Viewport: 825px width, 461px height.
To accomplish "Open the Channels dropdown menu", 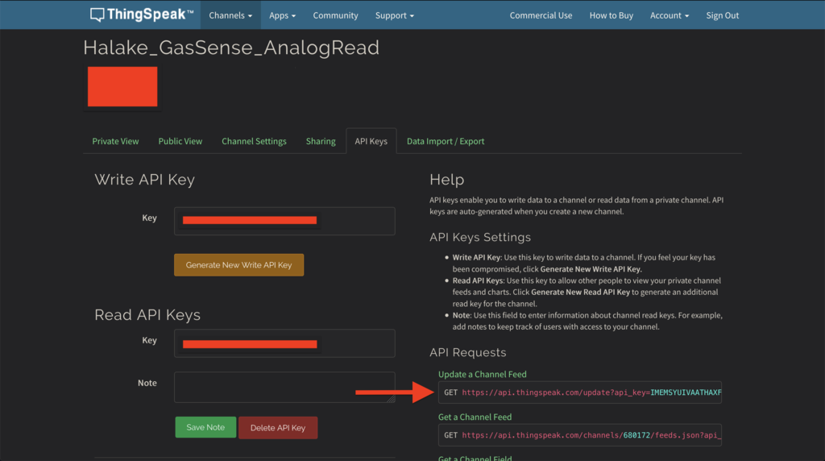I will coord(230,15).
